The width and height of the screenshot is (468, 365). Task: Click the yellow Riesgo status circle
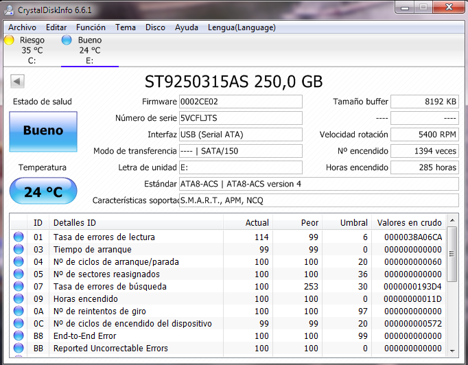coord(9,40)
